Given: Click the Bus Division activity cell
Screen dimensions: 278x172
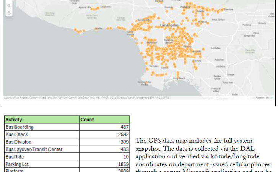Looking at the screenshot, I should (42, 142).
